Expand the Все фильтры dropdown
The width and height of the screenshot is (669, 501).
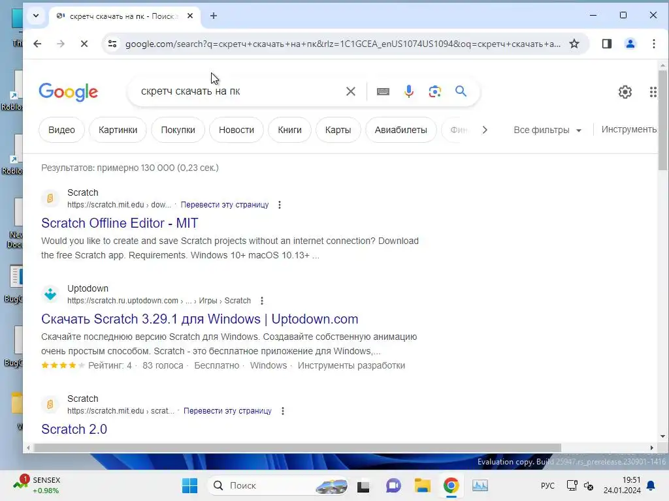coord(547,130)
